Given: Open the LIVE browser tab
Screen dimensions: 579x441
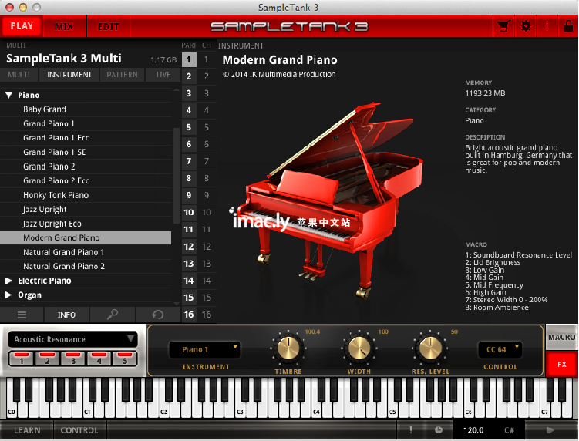Looking at the screenshot, I should [x=163, y=75].
